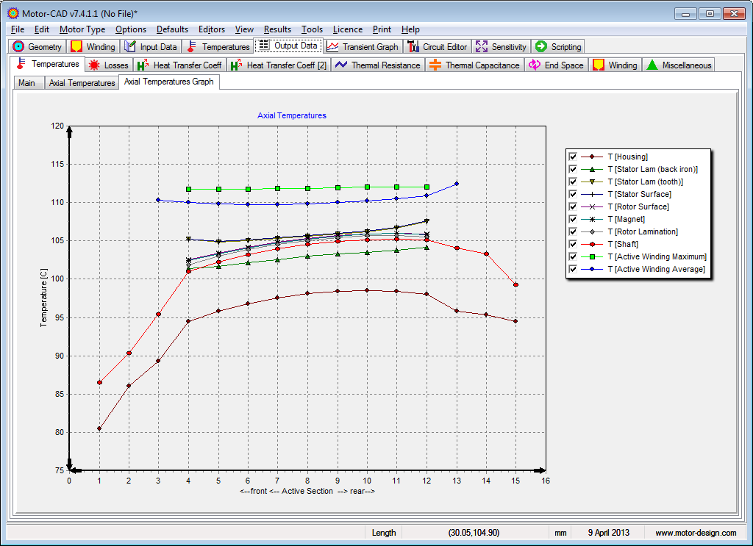Click the www.motor-design.com status bar link
753x546 pixels.
(x=695, y=533)
